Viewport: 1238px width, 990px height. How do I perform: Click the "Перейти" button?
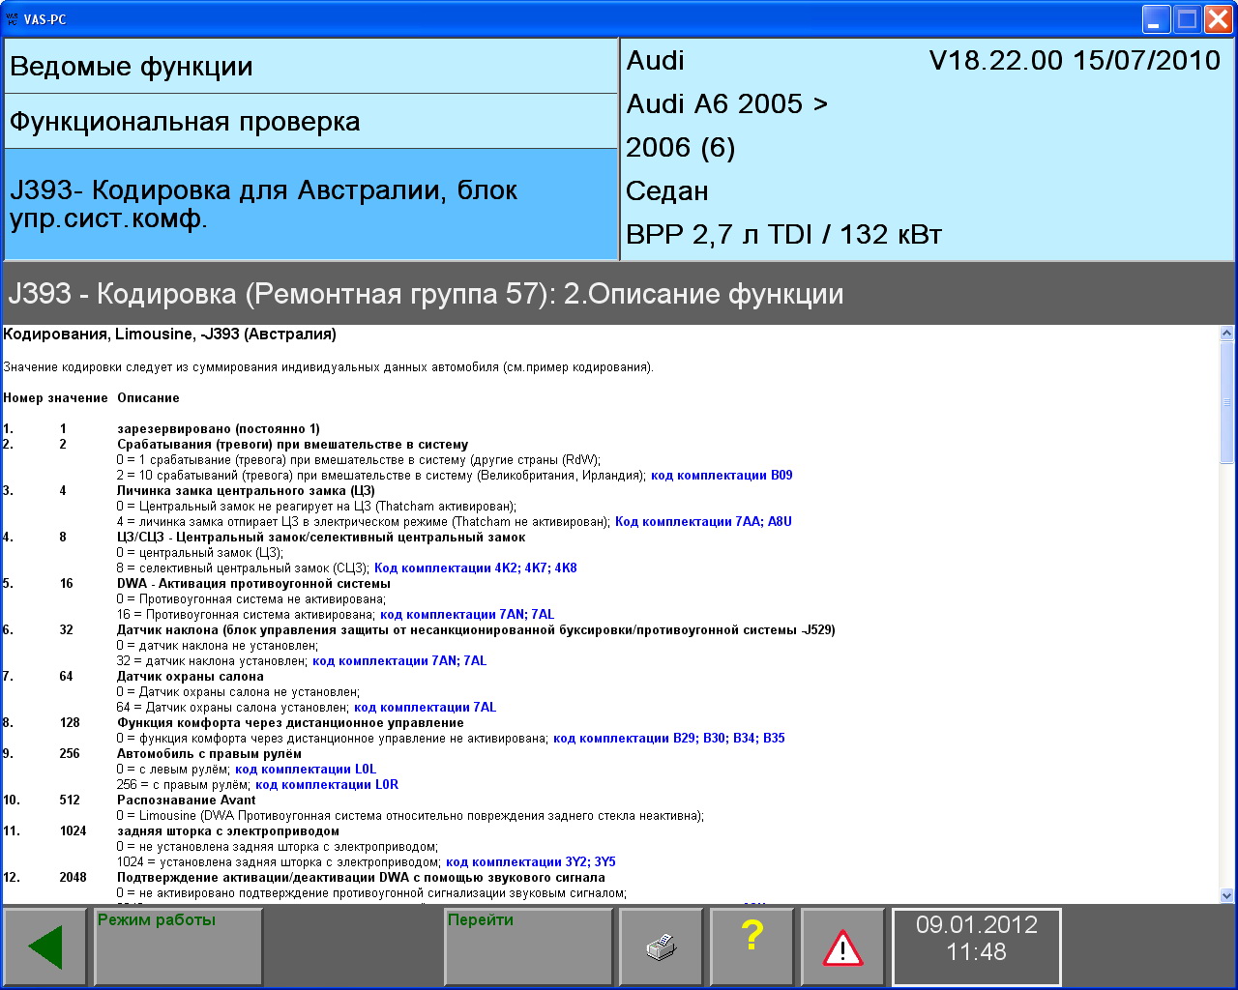[x=528, y=947]
